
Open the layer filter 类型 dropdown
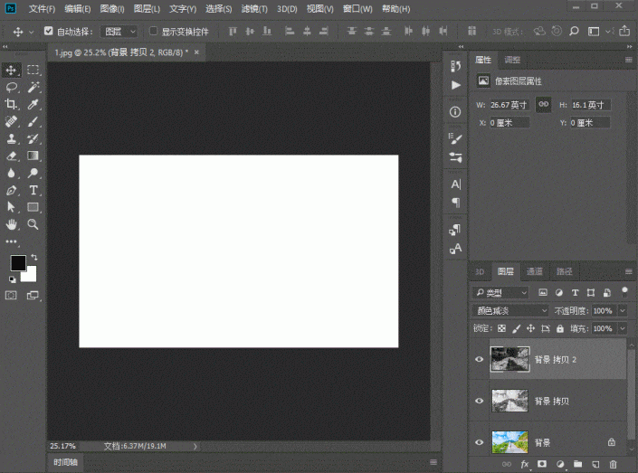click(x=500, y=292)
